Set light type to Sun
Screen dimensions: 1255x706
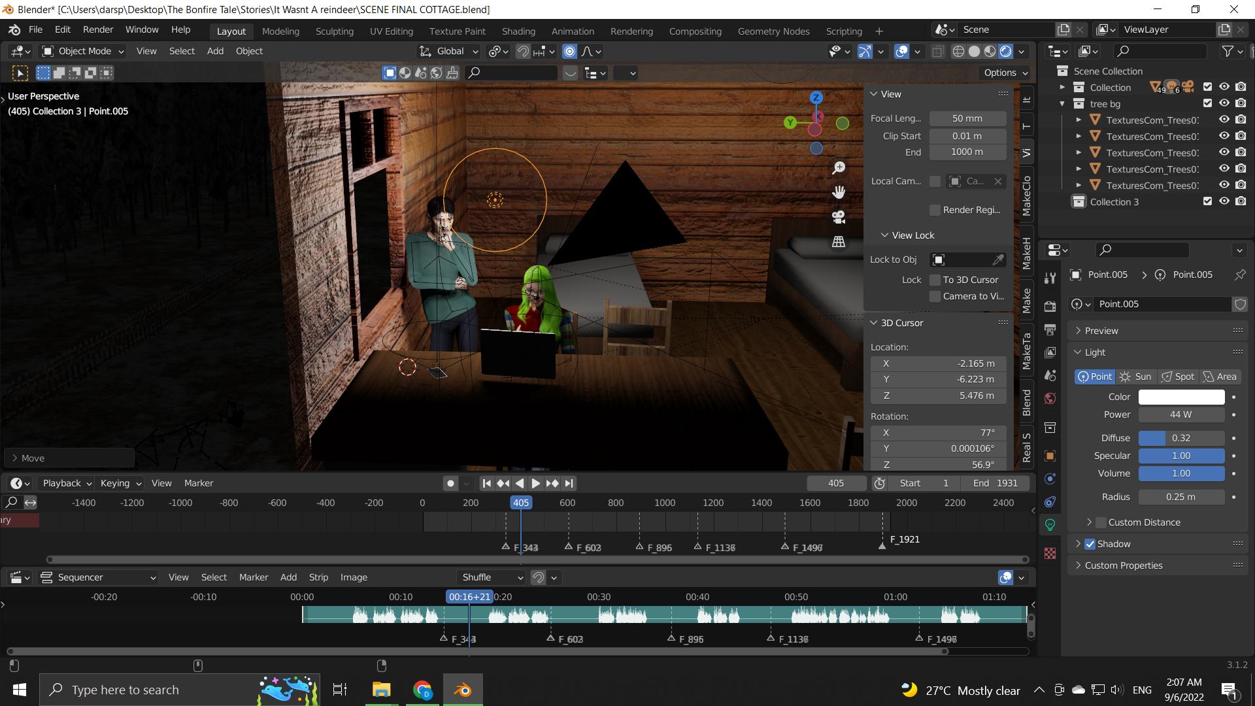[x=1136, y=377]
